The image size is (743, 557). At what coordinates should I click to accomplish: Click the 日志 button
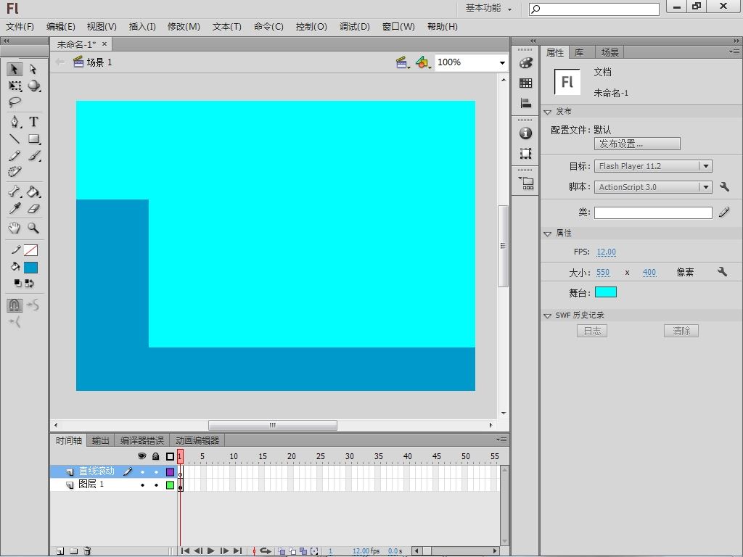[x=592, y=331]
